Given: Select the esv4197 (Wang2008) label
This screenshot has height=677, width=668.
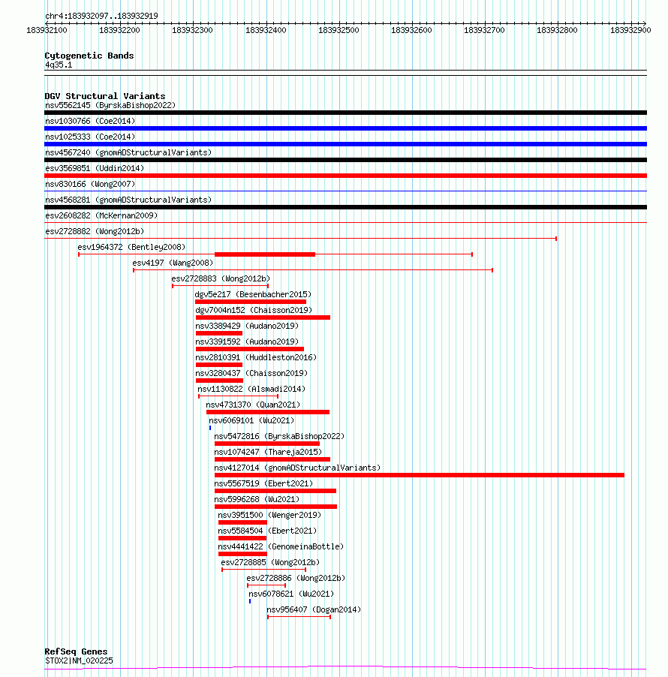Looking at the screenshot, I should pos(173,263).
